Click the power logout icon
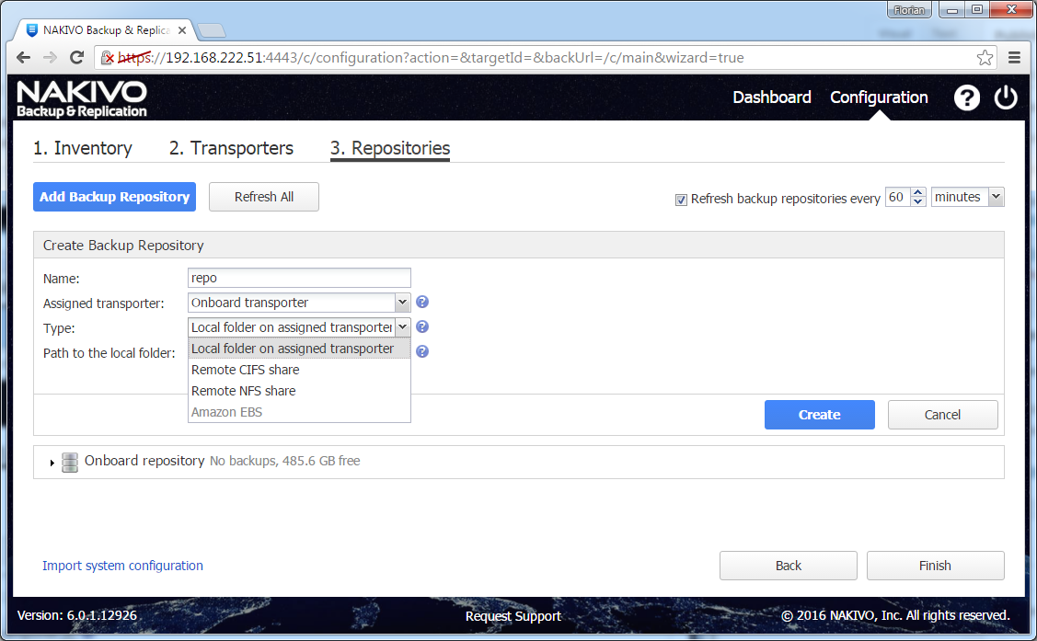The width and height of the screenshot is (1037, 641). (x=1006, y=97)
